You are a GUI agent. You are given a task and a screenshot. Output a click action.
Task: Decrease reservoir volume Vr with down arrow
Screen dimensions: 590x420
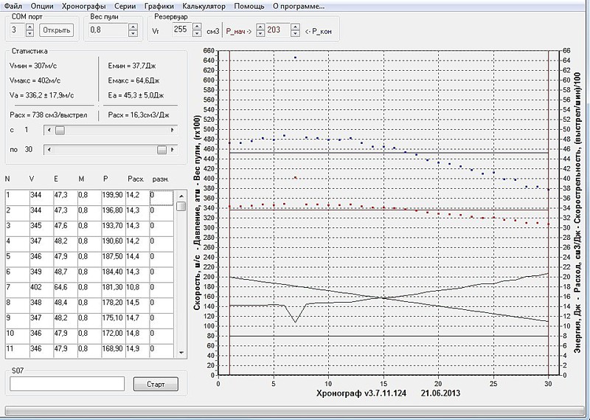pyautogui.click(x=197, y=34)
